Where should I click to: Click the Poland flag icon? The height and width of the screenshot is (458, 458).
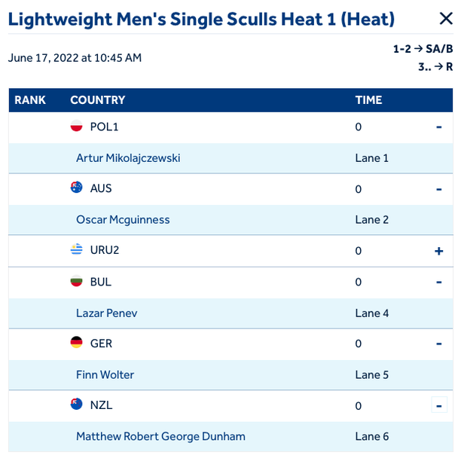(76, 127)
